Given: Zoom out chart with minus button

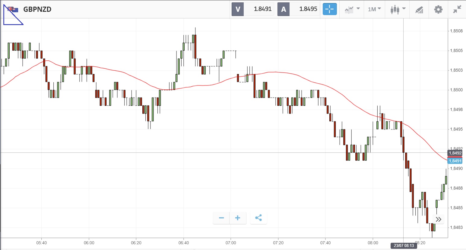Looking at the screenshot, I should coord(221,218).
